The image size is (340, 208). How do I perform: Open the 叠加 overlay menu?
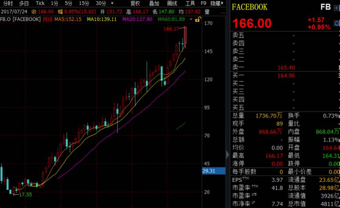coord(154,4)
